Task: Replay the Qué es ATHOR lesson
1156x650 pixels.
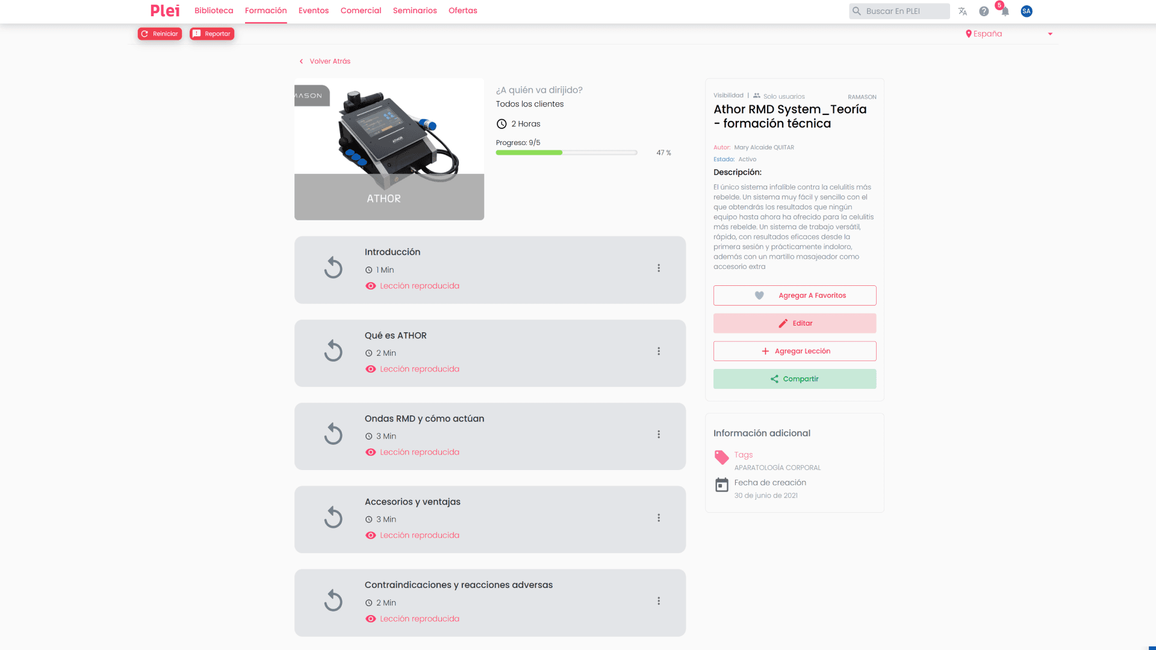Action: point(333,351)
